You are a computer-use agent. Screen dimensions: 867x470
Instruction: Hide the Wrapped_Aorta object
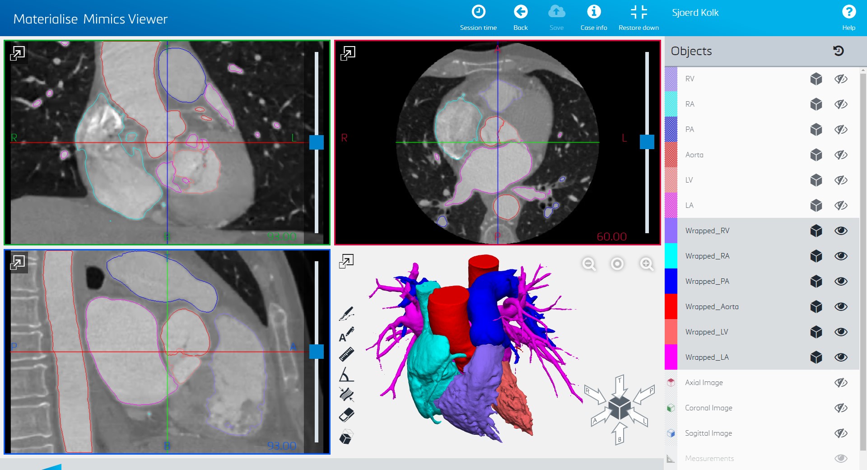(x=841, y=307)
